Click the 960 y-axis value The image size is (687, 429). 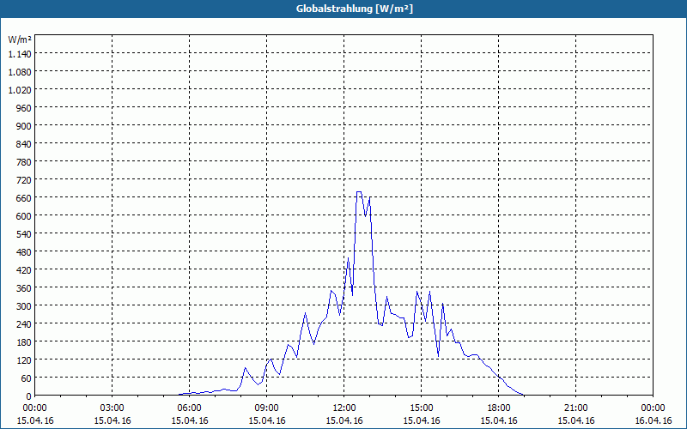[24, 108]
